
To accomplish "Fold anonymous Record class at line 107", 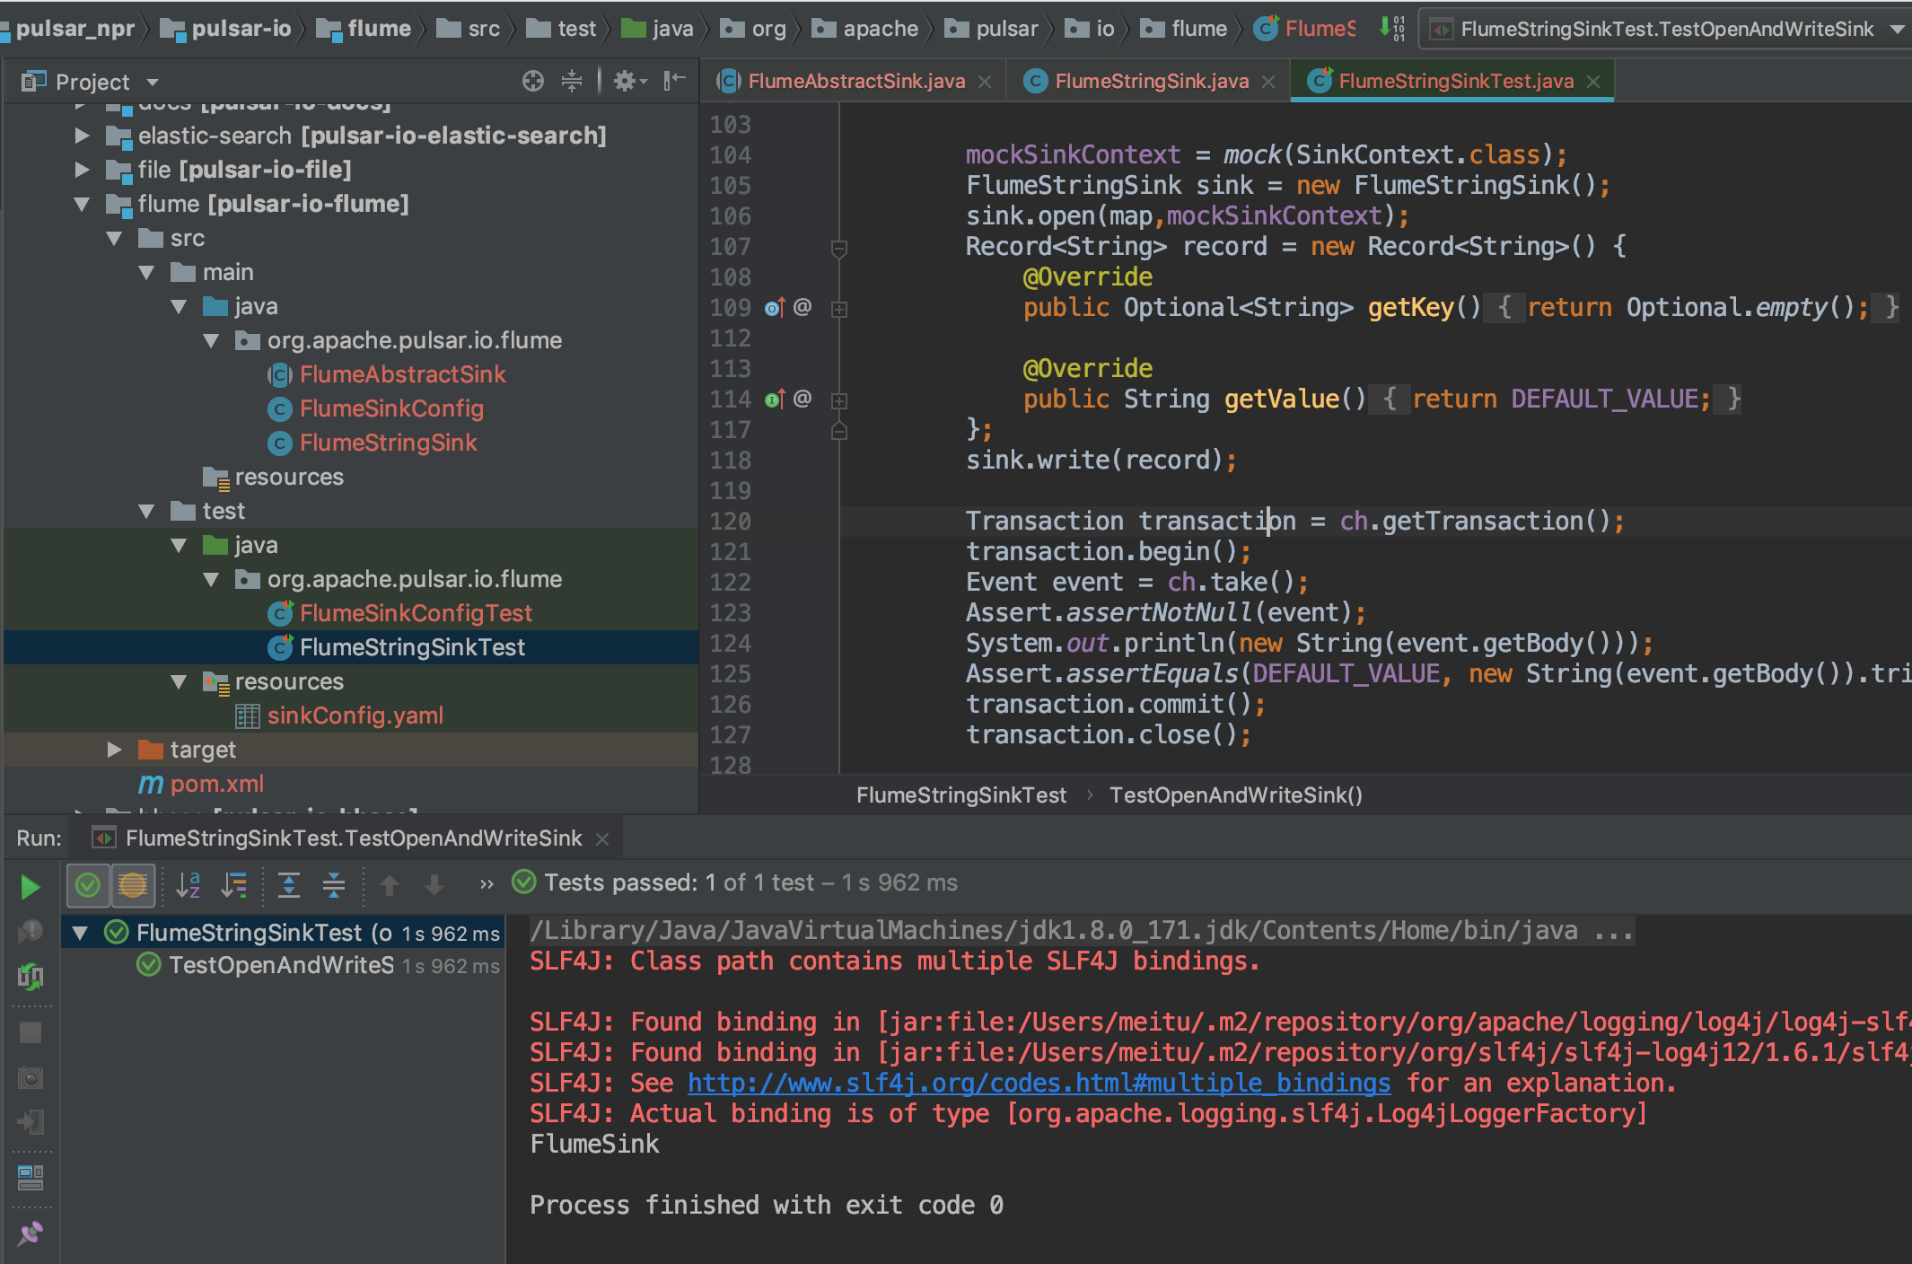I will (839, 248).
